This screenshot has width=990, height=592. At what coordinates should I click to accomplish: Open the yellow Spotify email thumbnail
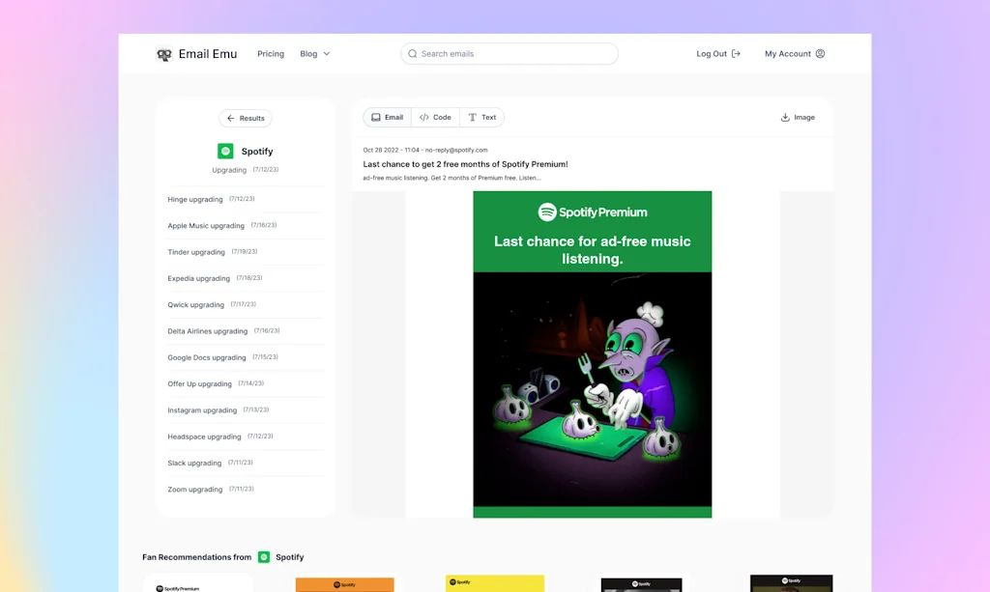(x=495, y=583)
